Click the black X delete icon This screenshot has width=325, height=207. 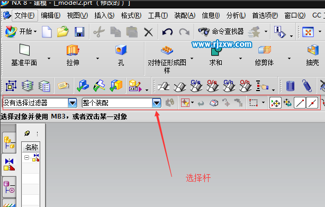(148, 32)
